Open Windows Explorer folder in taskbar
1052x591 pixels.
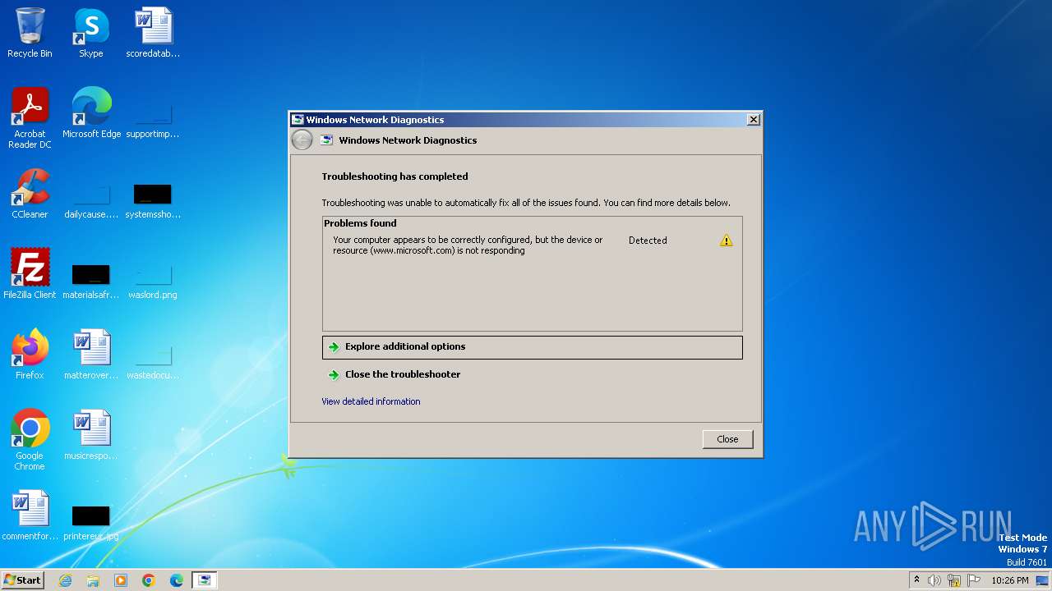coord(93,580)
